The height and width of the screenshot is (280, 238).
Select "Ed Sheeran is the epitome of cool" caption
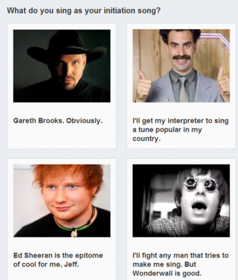pos(58,260)
